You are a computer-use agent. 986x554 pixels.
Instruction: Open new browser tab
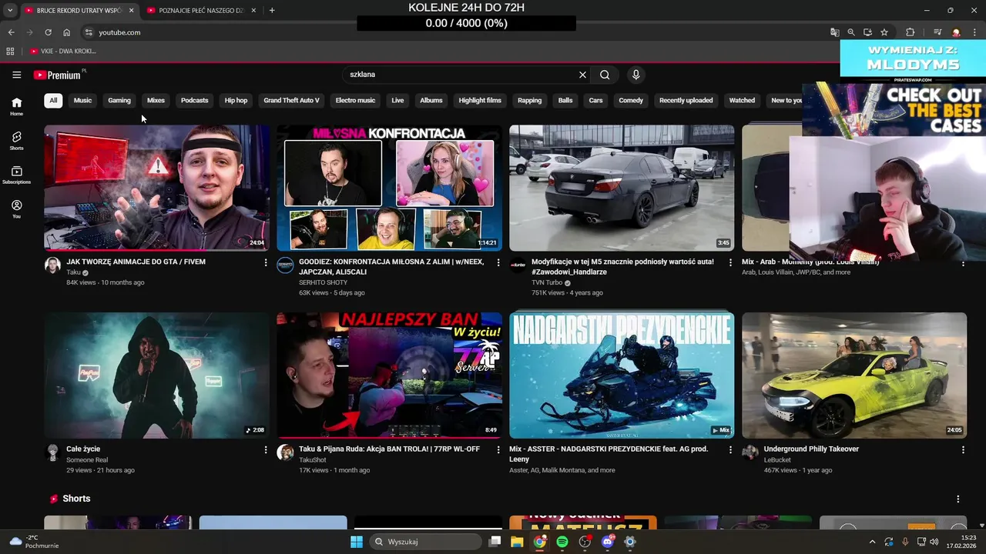click(x=272, y=10)
